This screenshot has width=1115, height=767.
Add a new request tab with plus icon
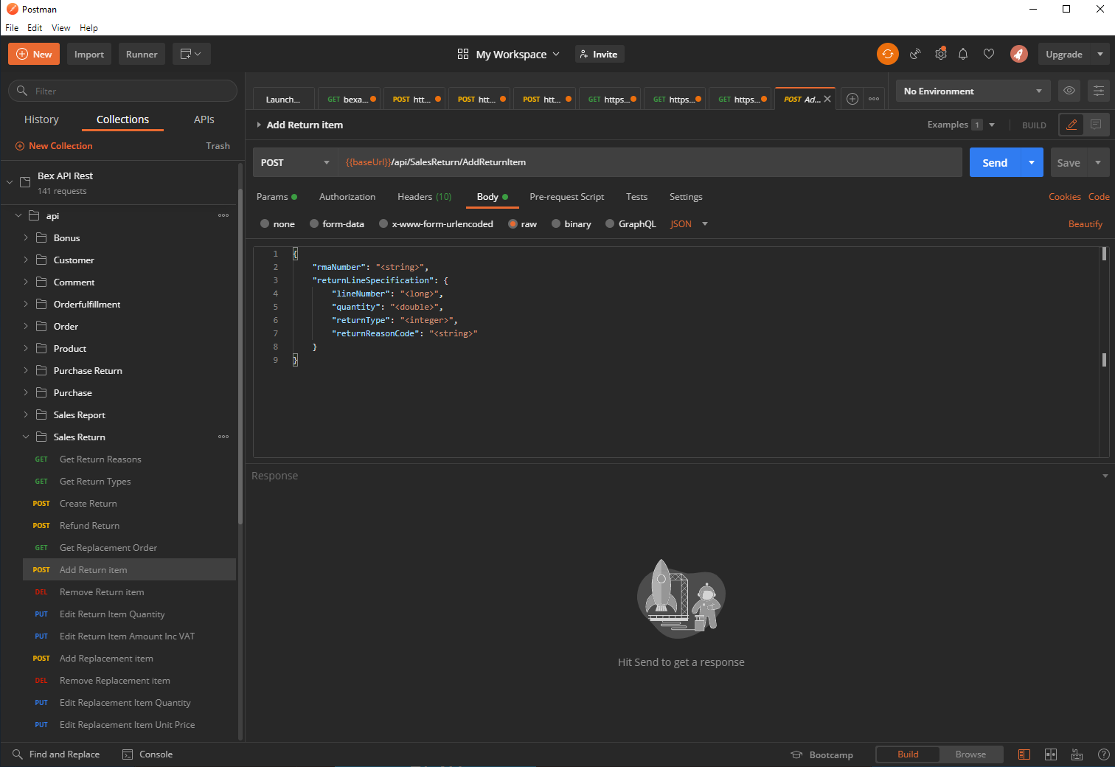852,99
